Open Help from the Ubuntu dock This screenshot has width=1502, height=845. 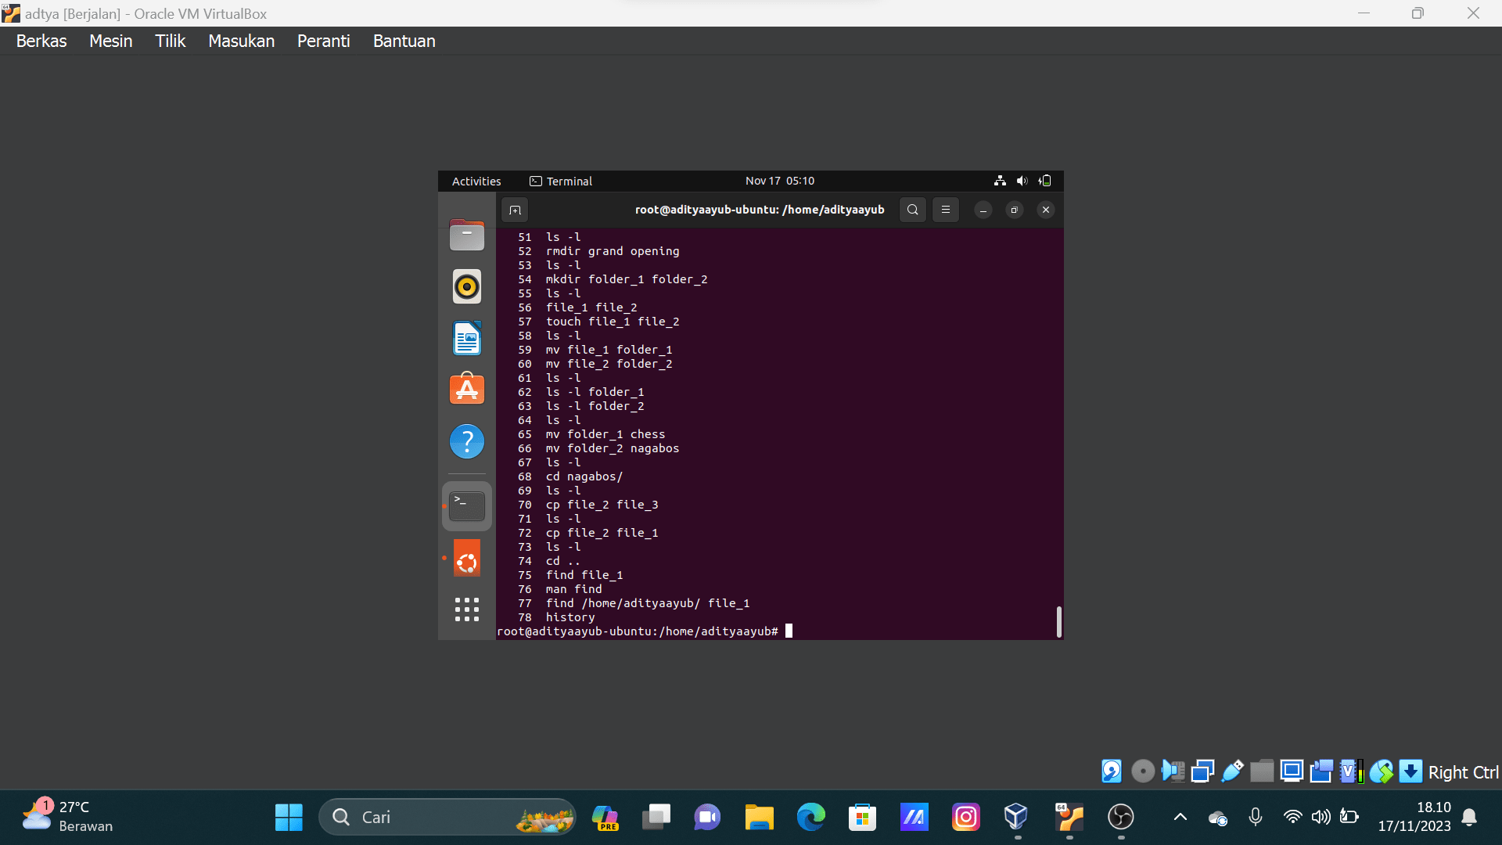pos(467,441)
